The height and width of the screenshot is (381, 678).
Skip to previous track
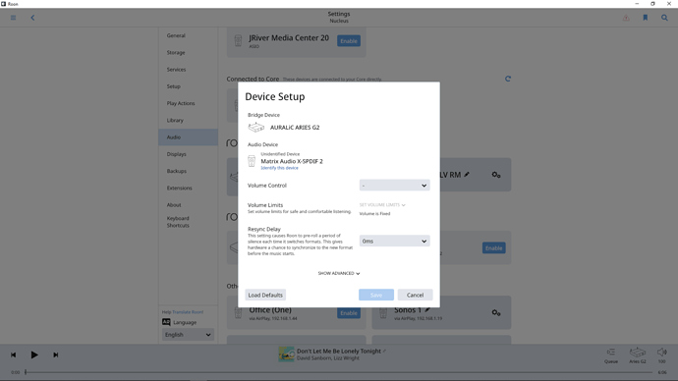pos(14,354)
